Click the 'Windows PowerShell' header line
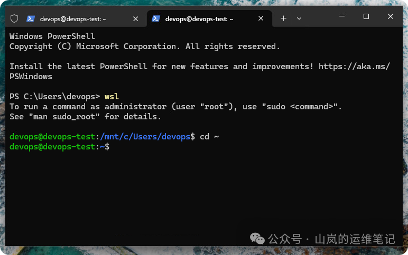 pyautogui.click(x=52, y=36)
